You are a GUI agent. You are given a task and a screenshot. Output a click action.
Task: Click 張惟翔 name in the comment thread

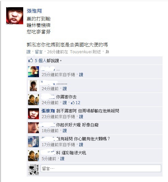pyautogui.click(x=48, y=111)
